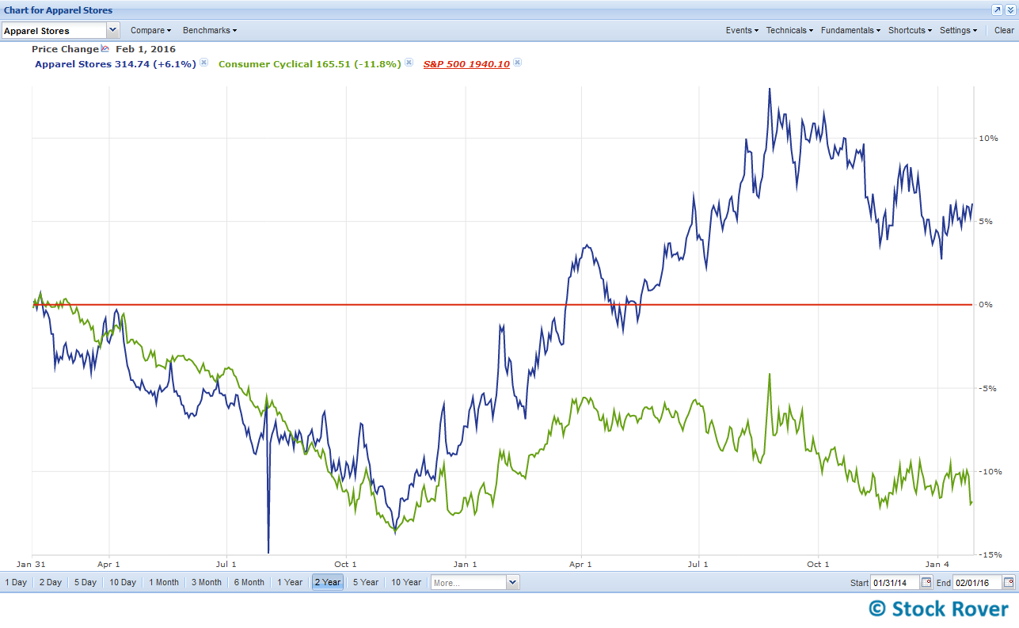Open the End date calendar picker
1019x628 pixels.
tap(1009, 582)
